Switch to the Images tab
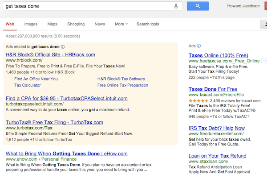 point(31,24)
